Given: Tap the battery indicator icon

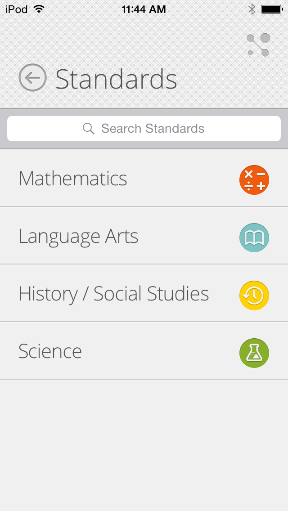Looking at the screenshot, I should tap(272, 9).
